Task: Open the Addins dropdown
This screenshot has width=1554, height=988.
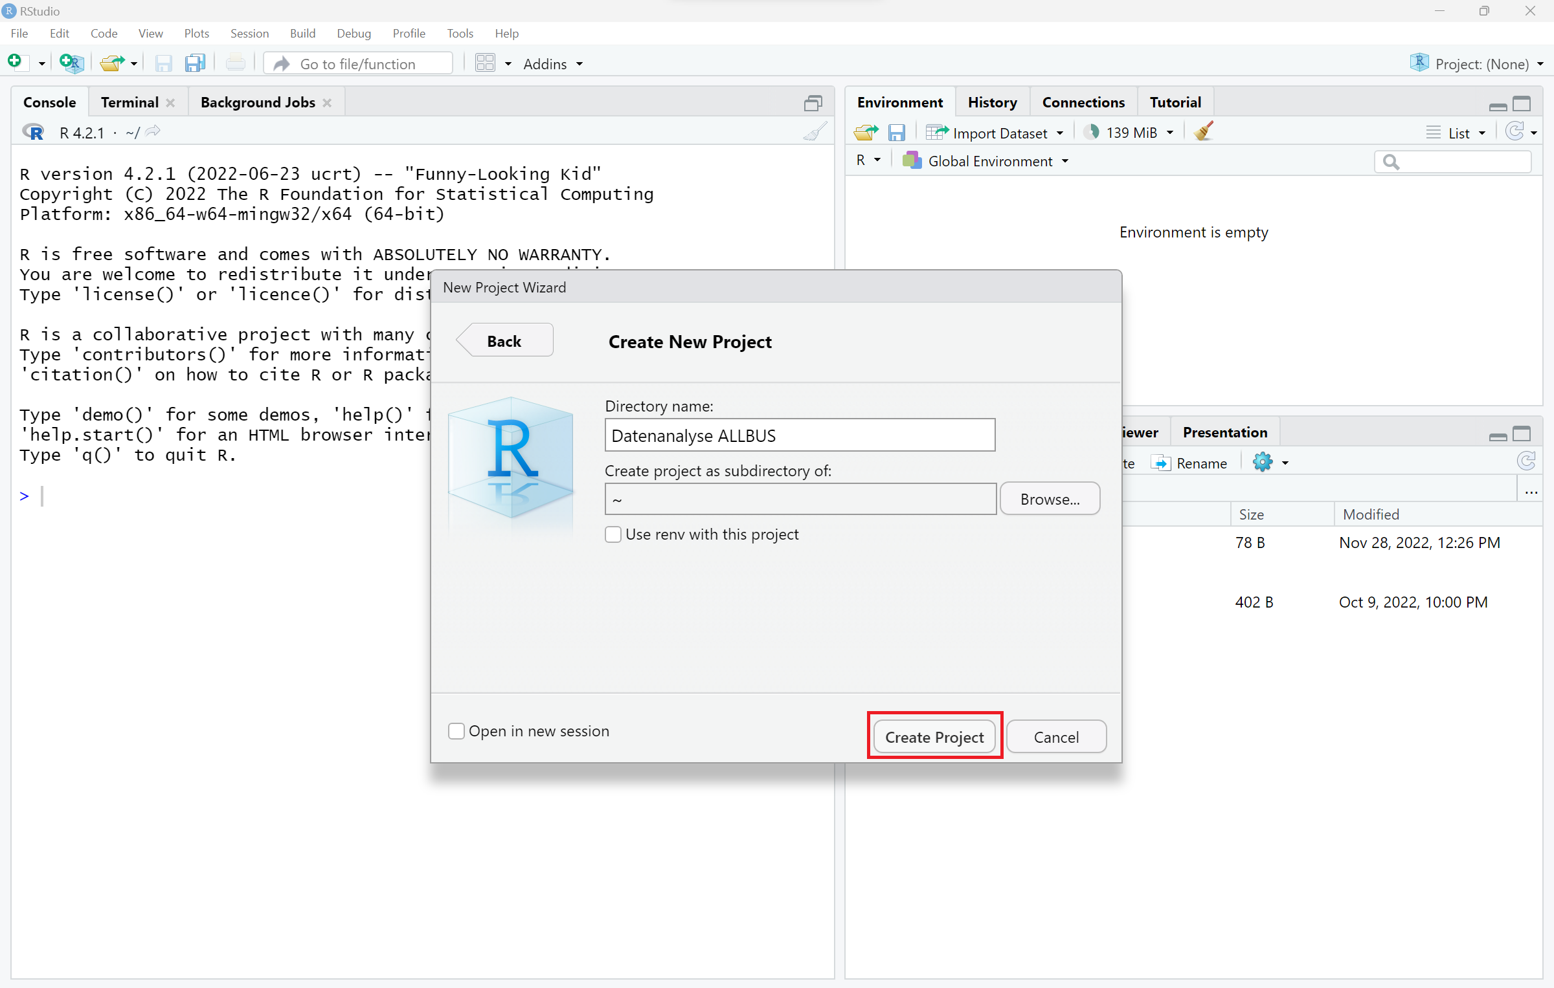Action: click(552, 63)
